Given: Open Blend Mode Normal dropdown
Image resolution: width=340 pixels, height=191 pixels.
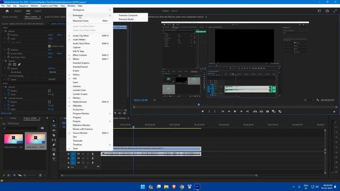Looking at the screenshot, I should [x=53, y=72].
